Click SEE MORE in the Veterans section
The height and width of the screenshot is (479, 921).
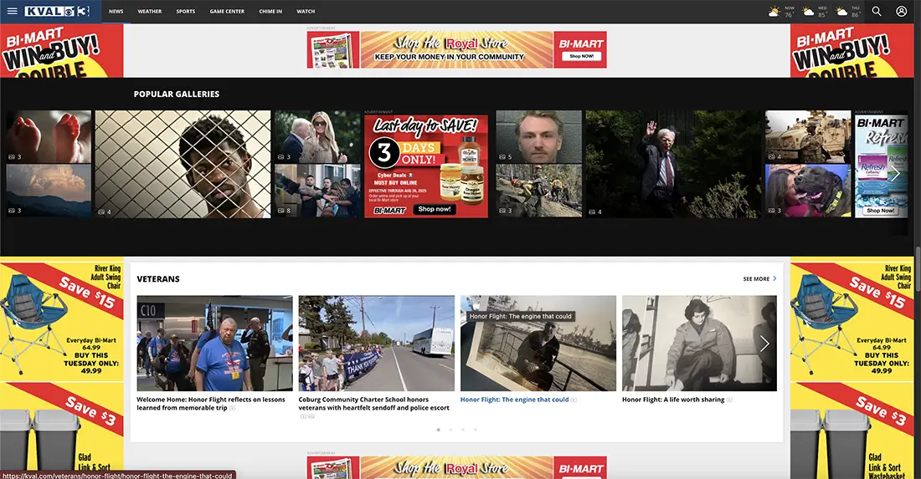point(756,279)
